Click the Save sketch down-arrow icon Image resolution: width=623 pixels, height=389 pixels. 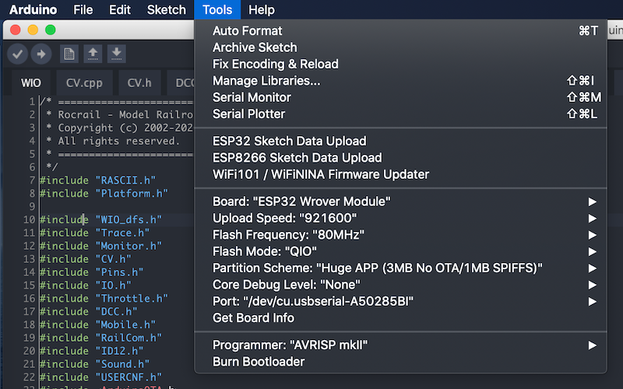(x=116, y=54)
